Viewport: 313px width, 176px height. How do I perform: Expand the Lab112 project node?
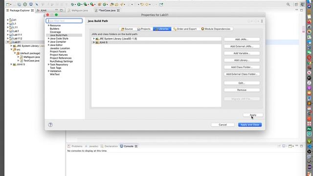coord(8,39)
